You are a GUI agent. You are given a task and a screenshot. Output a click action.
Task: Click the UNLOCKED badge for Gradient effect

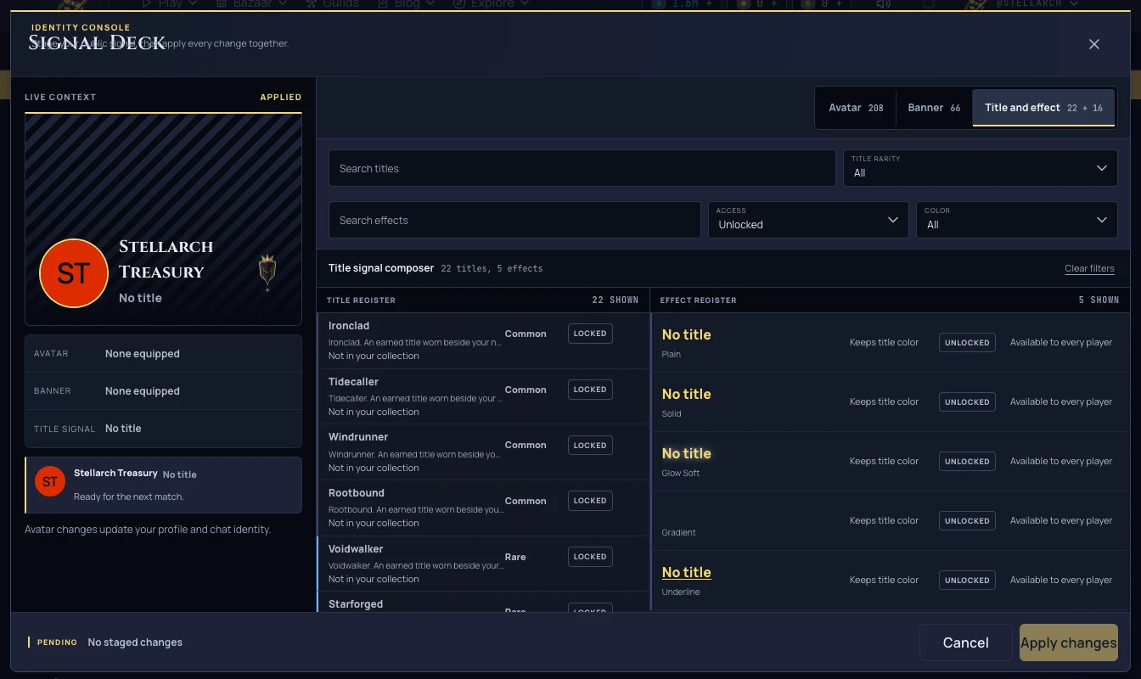pyautogui.click(x=967, y=521)
